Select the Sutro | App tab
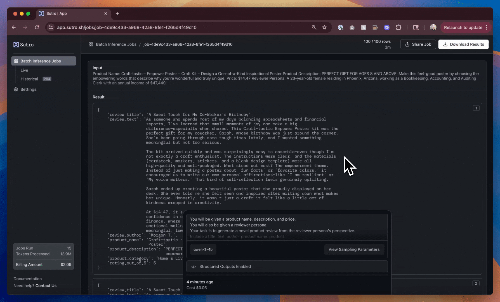Image resolution: width=500 pixels, height=302 pixels. pyautogui.click(x=73, y=13)
